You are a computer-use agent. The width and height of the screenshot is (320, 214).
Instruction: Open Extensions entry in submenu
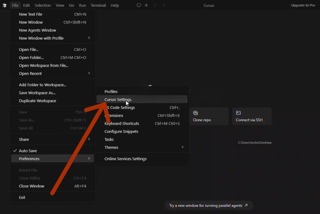point(142,115)
